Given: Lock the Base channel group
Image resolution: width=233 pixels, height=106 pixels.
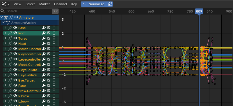Looking at the screenshot, I should (x=54, y=28).
